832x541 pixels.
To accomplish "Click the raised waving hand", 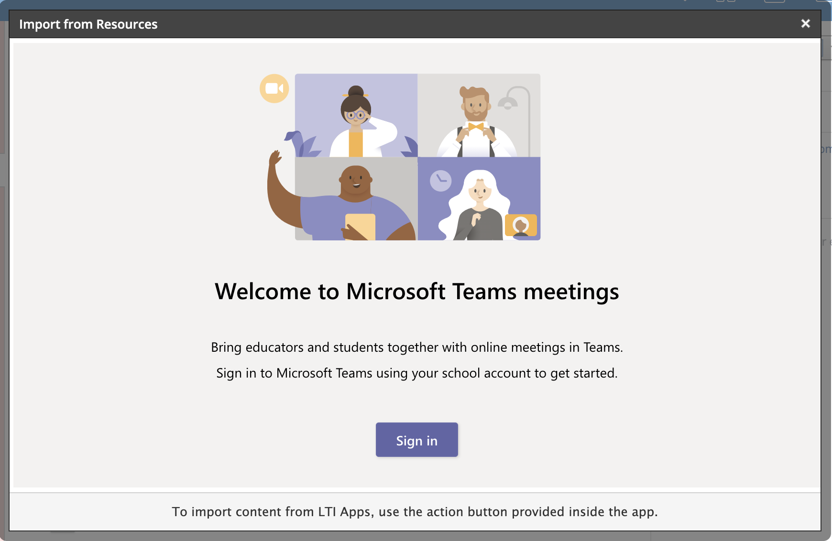I will (275, 158).
